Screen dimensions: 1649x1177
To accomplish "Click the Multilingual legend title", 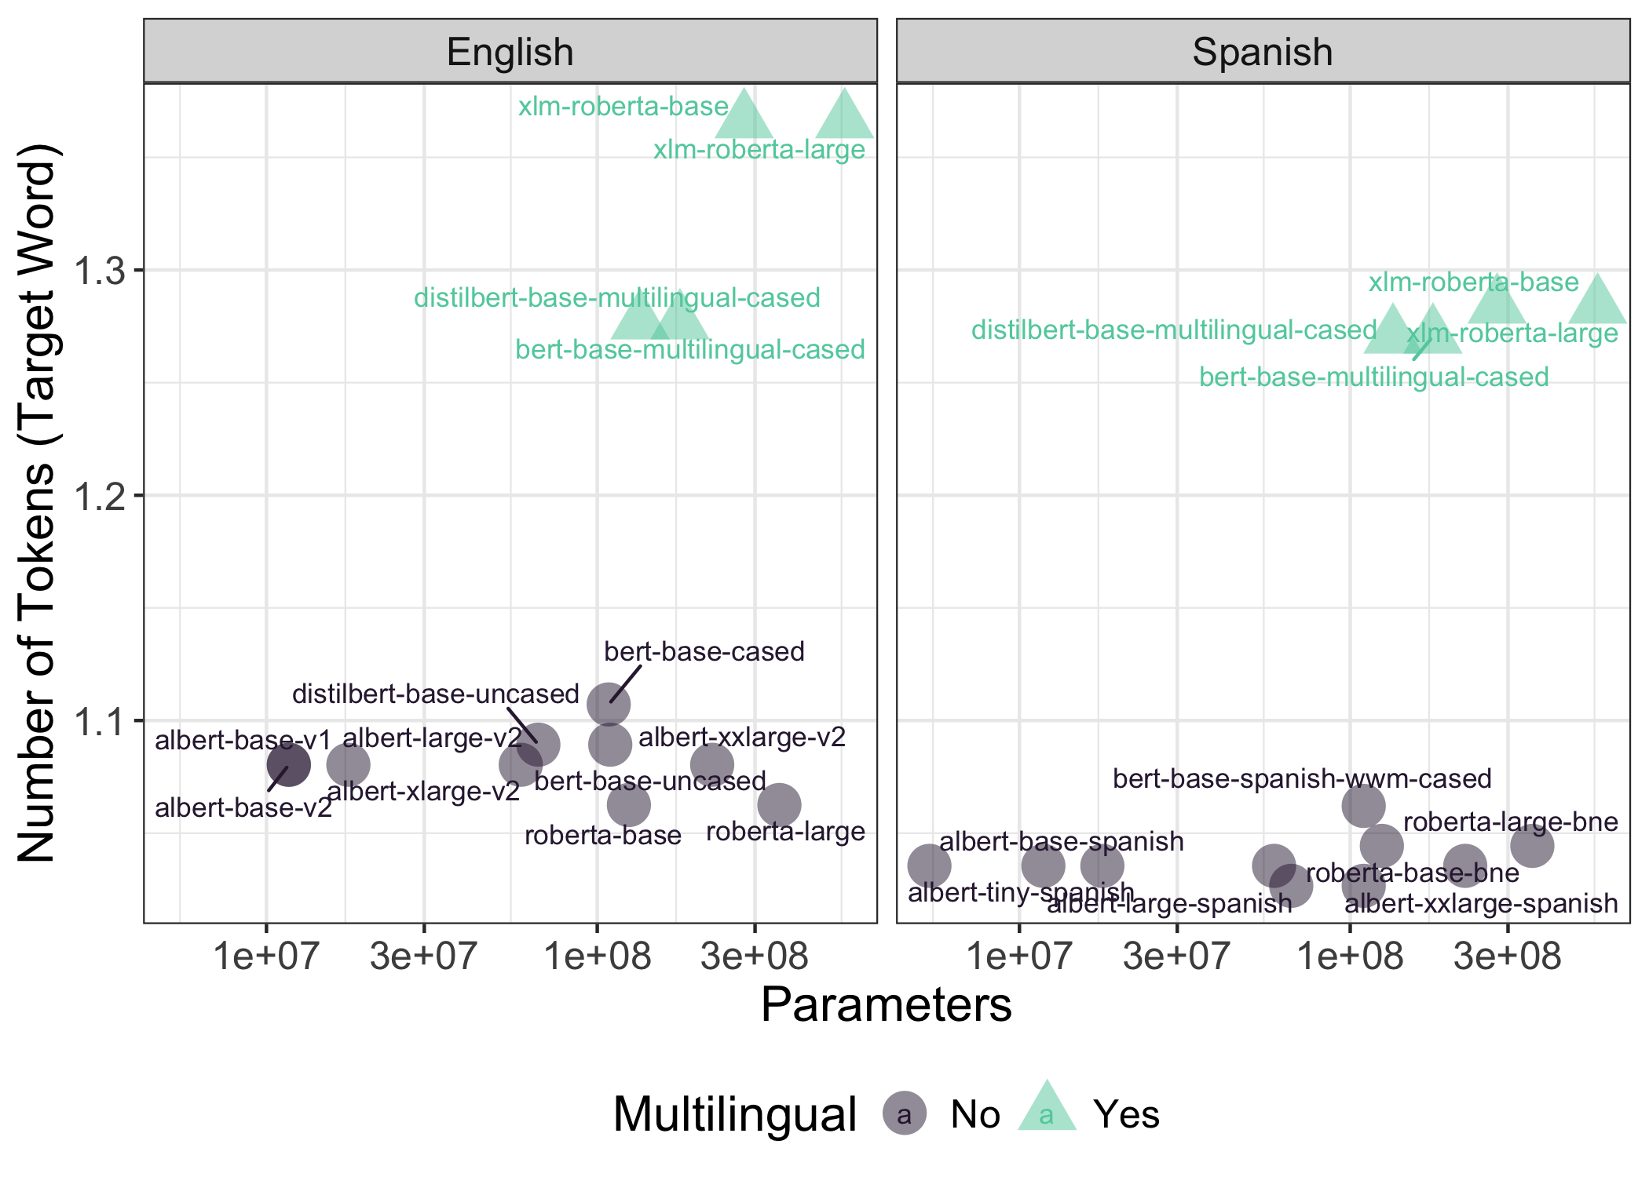I will coord(734,1114).
